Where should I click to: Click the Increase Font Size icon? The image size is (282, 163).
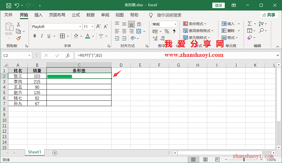(x=98, y=27)
